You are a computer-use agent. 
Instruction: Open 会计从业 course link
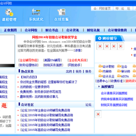[x=108, y=76]
